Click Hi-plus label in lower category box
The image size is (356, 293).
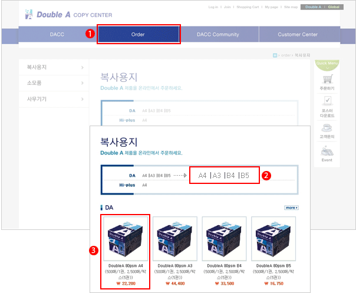[x=127, y=185]
